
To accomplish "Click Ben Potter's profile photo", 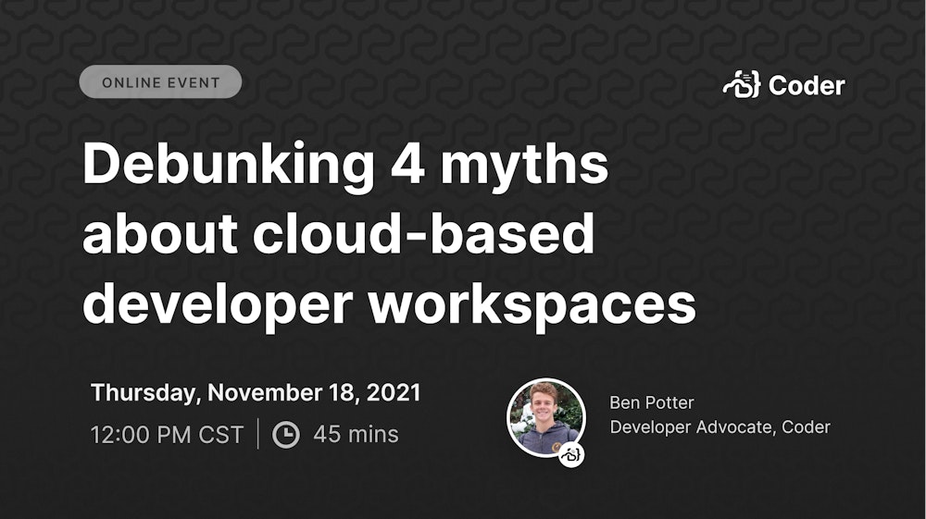I will click(546, 417).
